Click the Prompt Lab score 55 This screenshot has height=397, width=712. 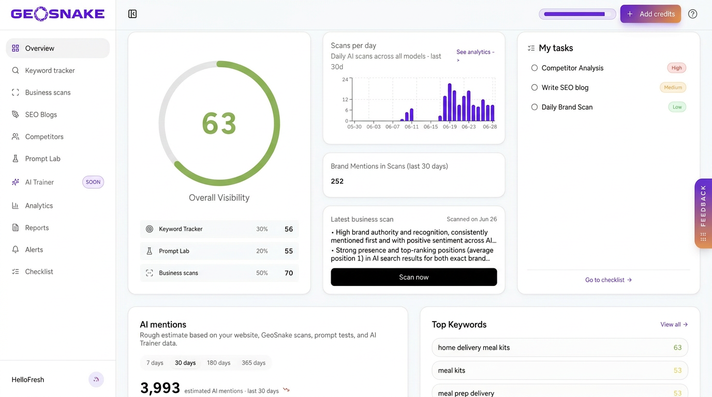tap(289, 251)
